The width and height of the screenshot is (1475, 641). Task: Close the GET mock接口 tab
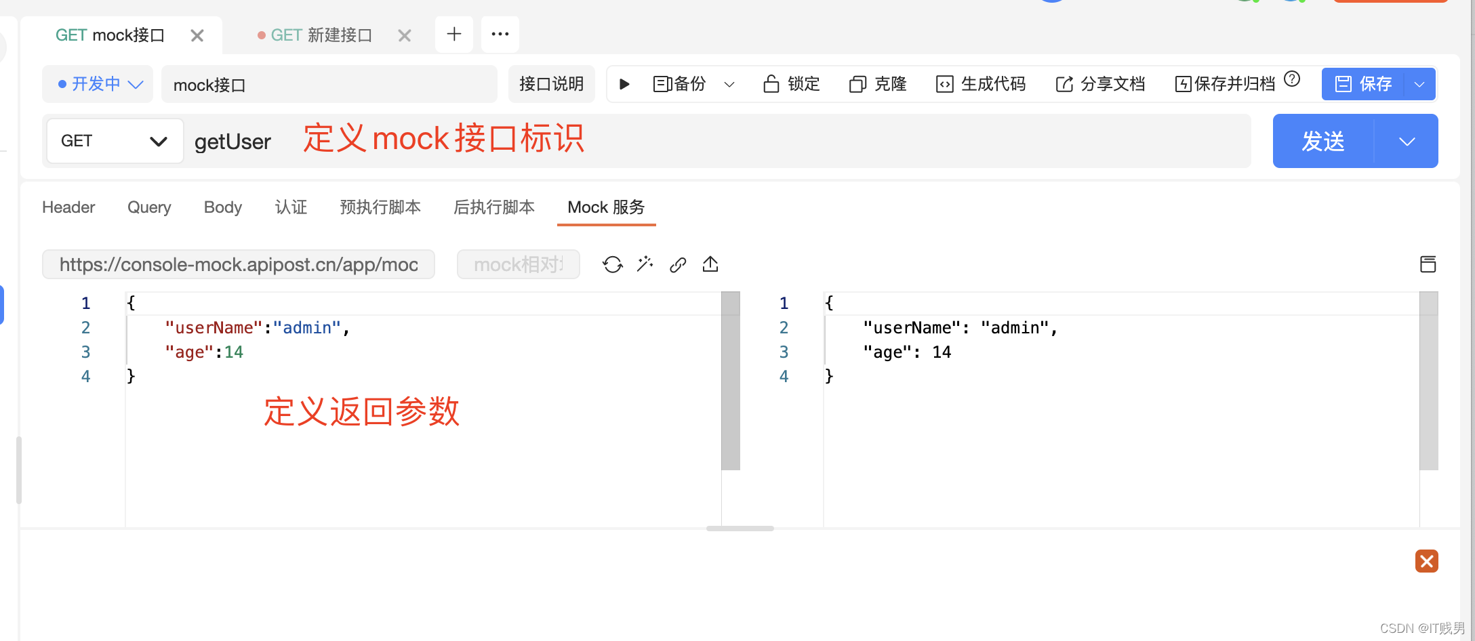click(197, 35)
